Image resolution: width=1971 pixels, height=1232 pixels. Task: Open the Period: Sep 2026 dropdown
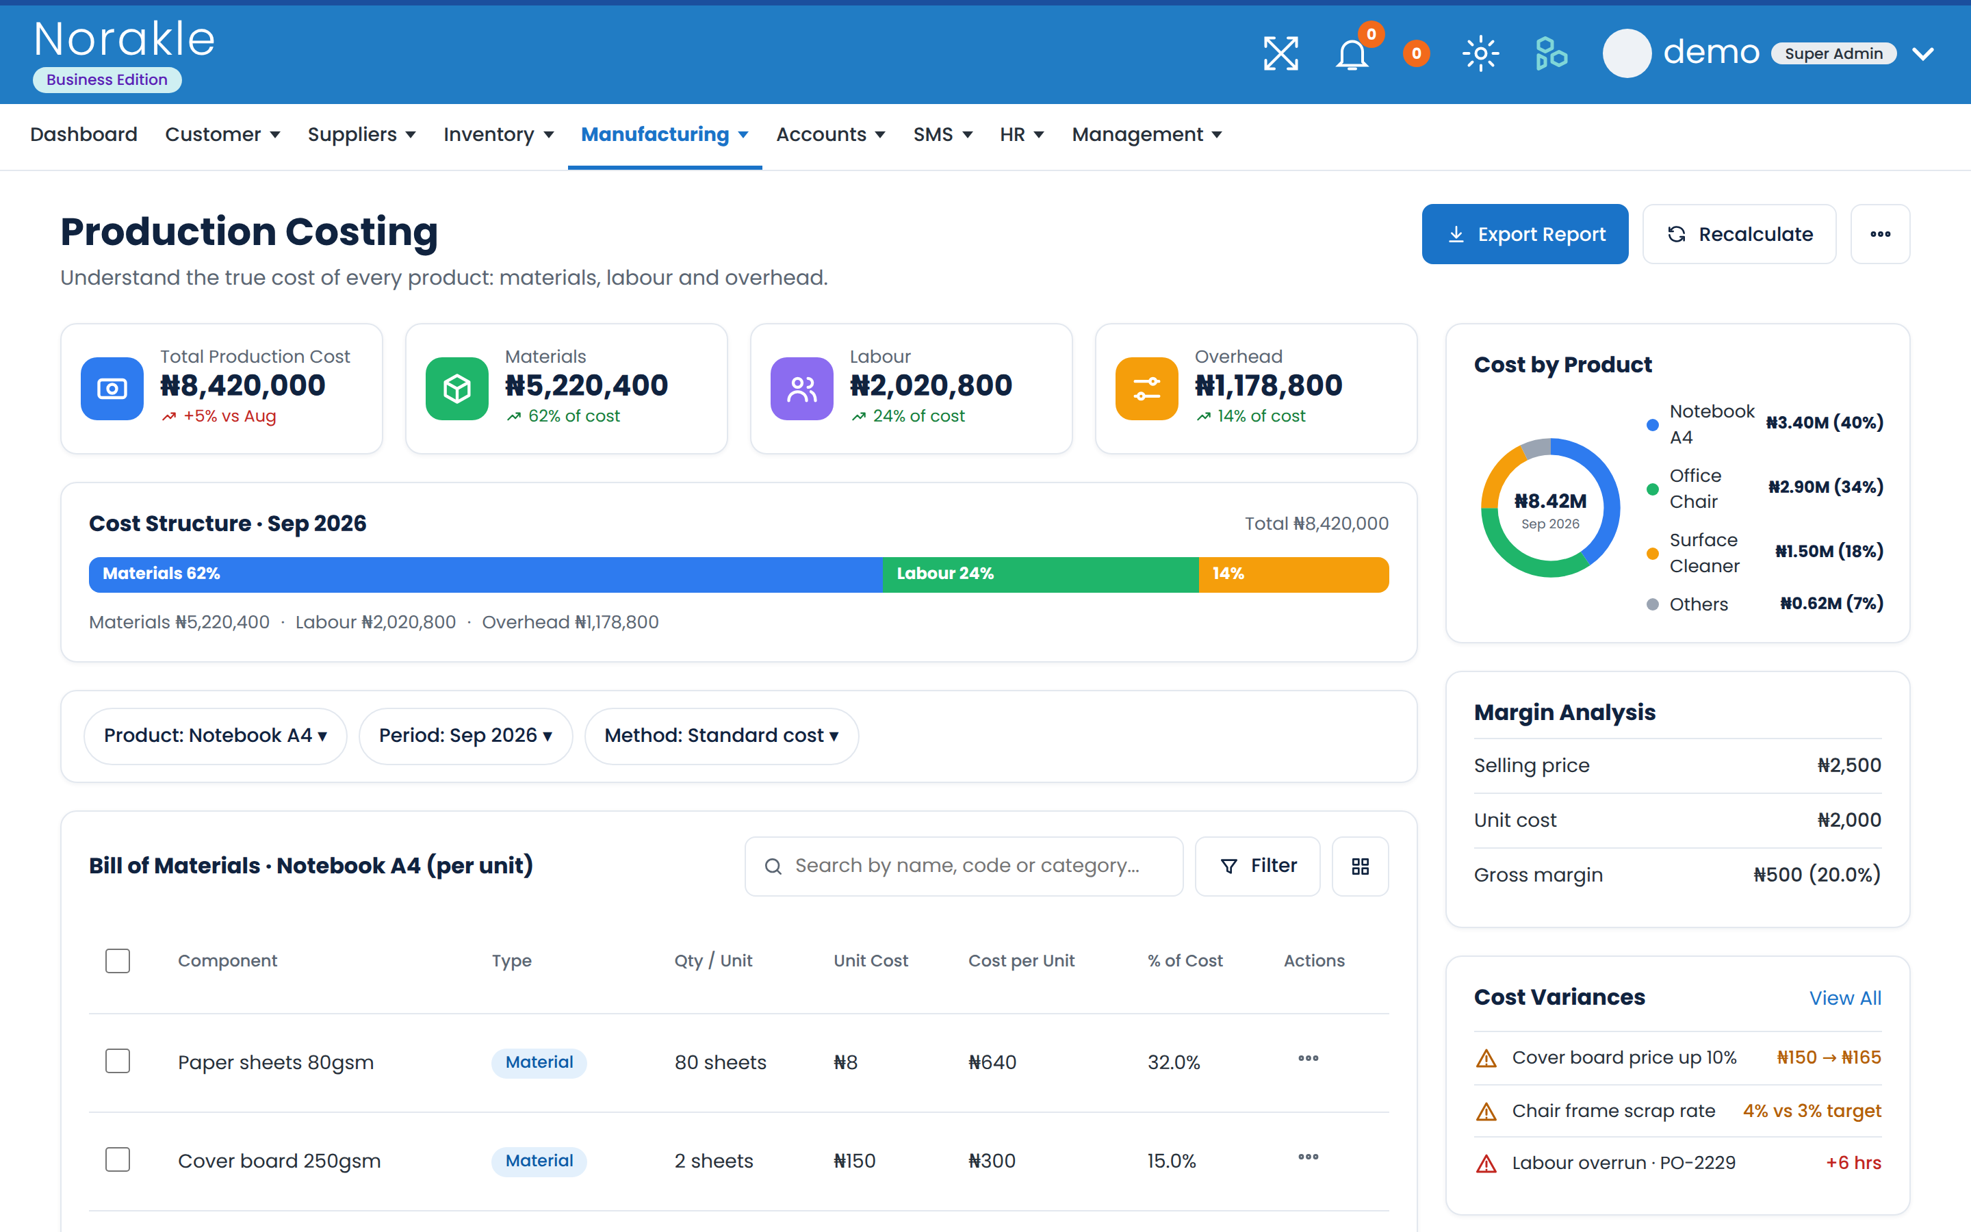click(x=466, y=736)
